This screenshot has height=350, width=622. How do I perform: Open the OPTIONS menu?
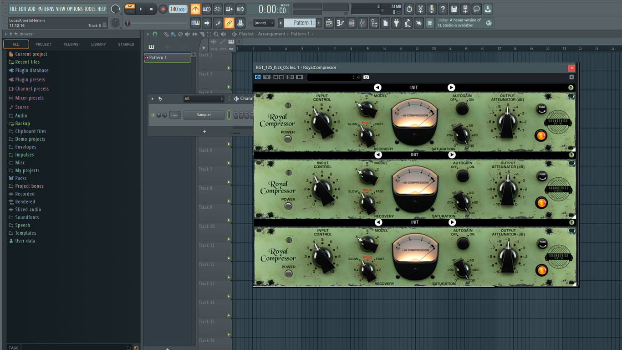pos(75,9)
